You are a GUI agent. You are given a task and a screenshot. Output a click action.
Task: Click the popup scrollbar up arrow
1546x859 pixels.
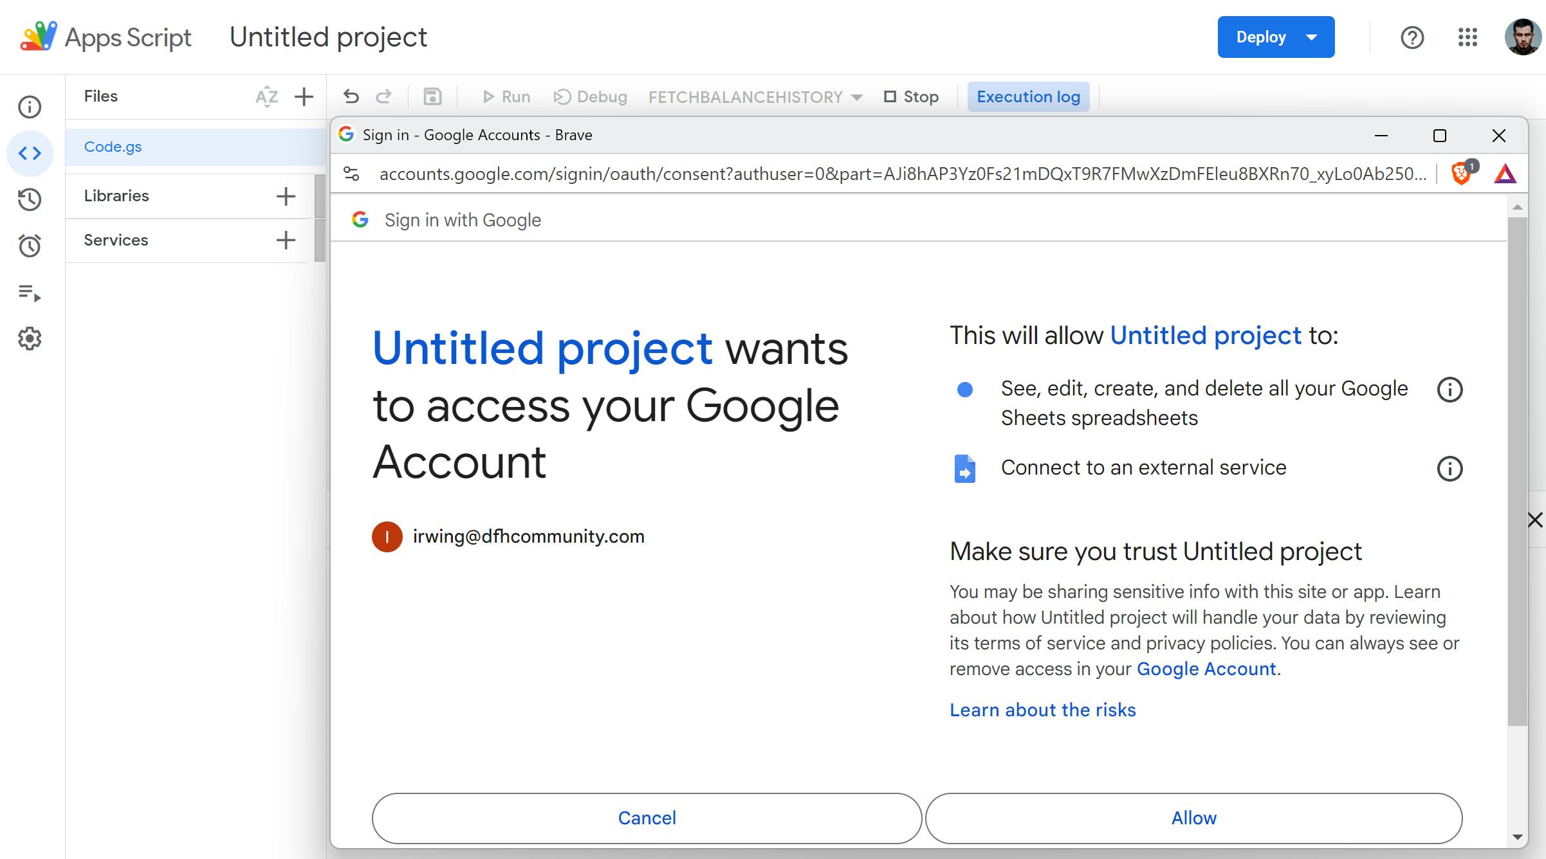pyautogui.click(x=1518, y=207)
